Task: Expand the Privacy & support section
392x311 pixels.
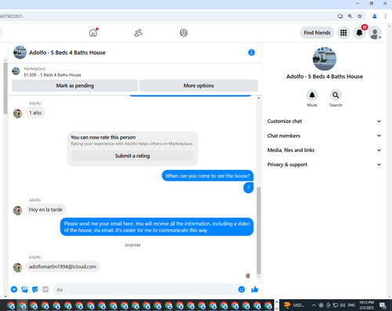Action: click(x=324, y=165)
